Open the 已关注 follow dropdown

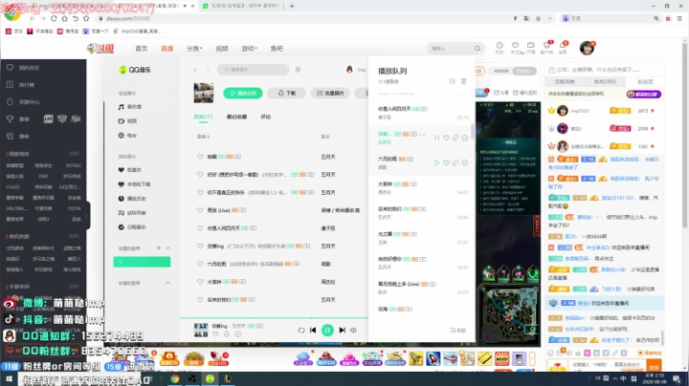pos(524,71)
